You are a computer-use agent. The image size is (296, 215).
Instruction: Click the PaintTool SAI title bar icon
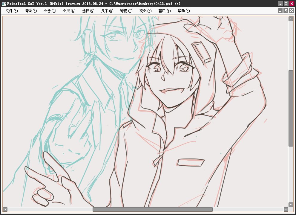(4, 4)
